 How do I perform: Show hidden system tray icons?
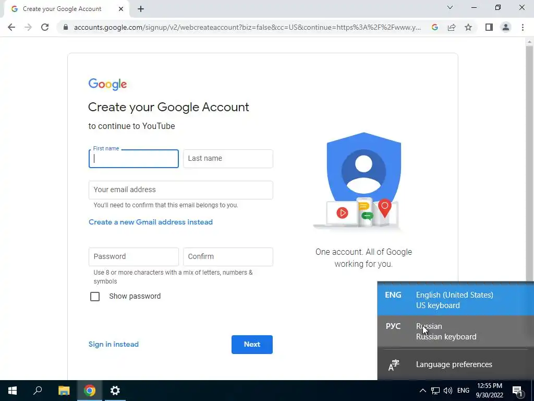click(x=422, y=391)
